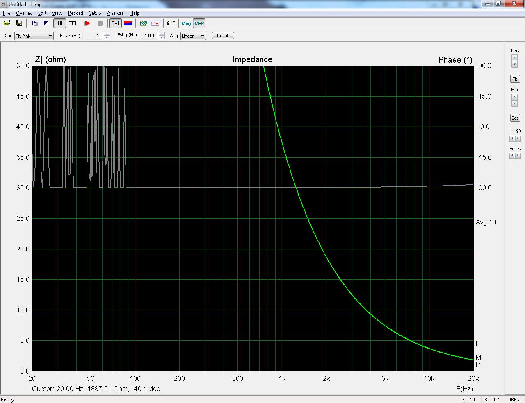Click the 'Impedance' graph title
Image resolution: width=525 pixels, height=403 pixels.
pos(252,59)
